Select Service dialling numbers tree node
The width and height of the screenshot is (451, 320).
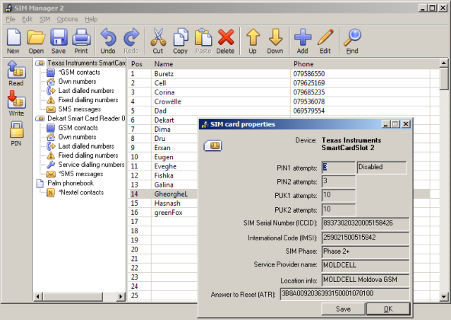pos(91,164)
